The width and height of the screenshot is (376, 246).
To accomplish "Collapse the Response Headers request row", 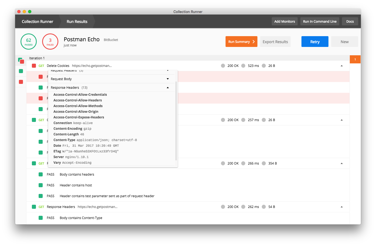I will pyautogui.click(x=342, y=207).
